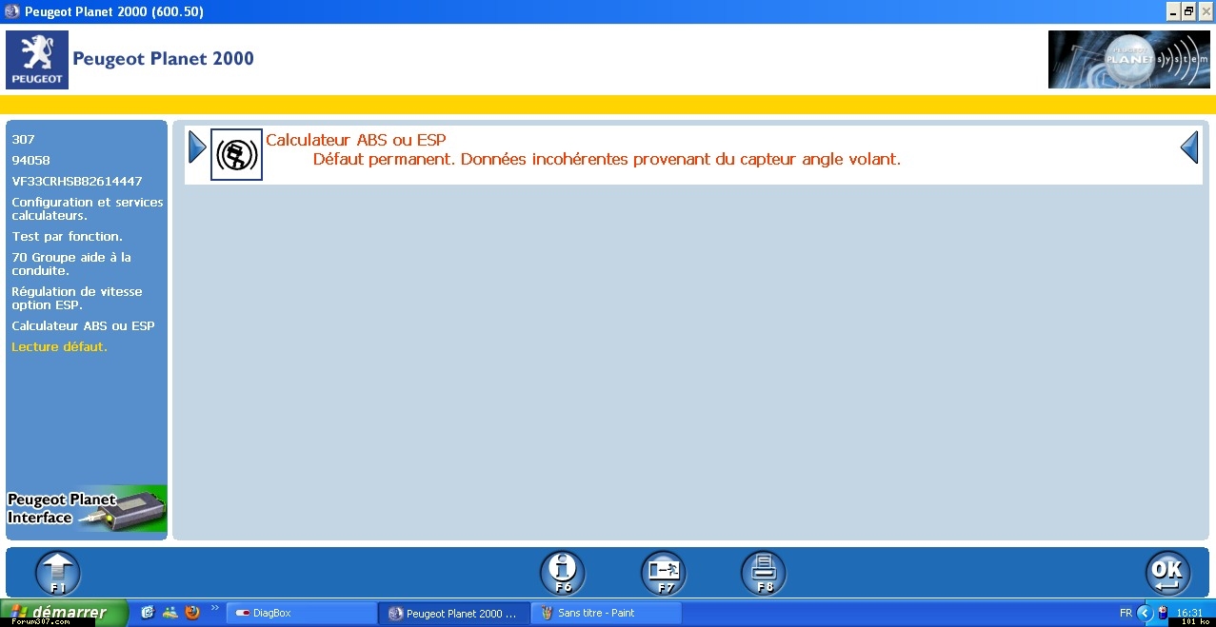Open 'Configuration et services calculateurs.'
This screenshot has width=1216, height=627.
pos(87,208)
